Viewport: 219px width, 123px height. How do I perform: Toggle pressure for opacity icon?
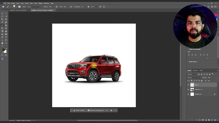point(57,7)
